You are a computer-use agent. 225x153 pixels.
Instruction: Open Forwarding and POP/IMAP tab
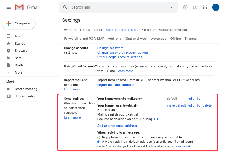tap(84, 39)
